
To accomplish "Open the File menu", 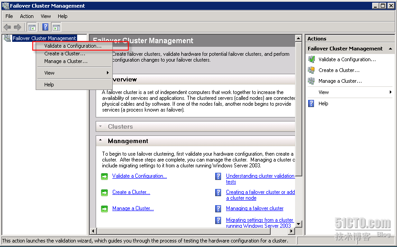I will [9, 16].
